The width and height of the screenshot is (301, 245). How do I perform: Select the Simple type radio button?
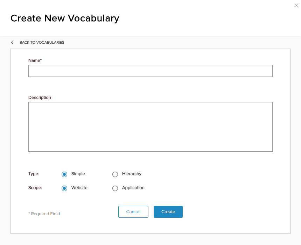pos(64,174)
